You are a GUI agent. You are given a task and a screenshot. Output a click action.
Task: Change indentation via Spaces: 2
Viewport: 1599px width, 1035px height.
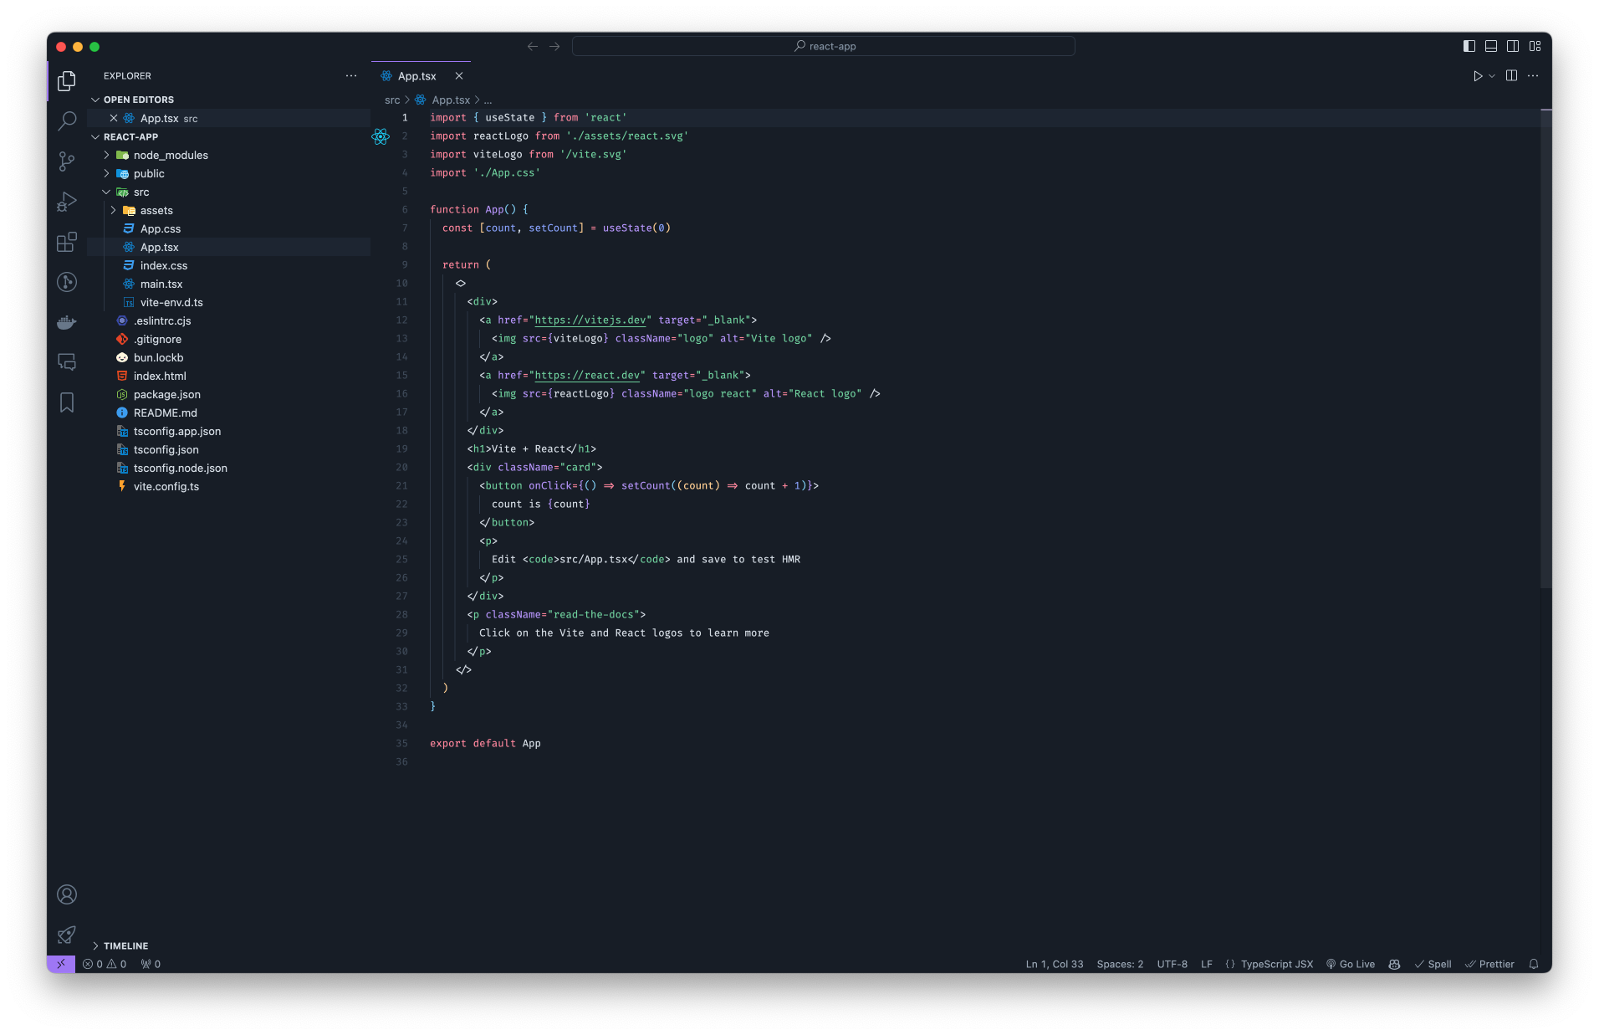1120,964
